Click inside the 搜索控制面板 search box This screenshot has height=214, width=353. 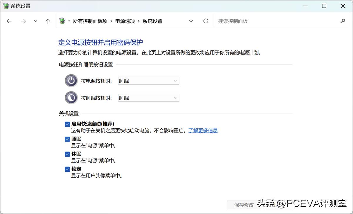click(265, 21)
